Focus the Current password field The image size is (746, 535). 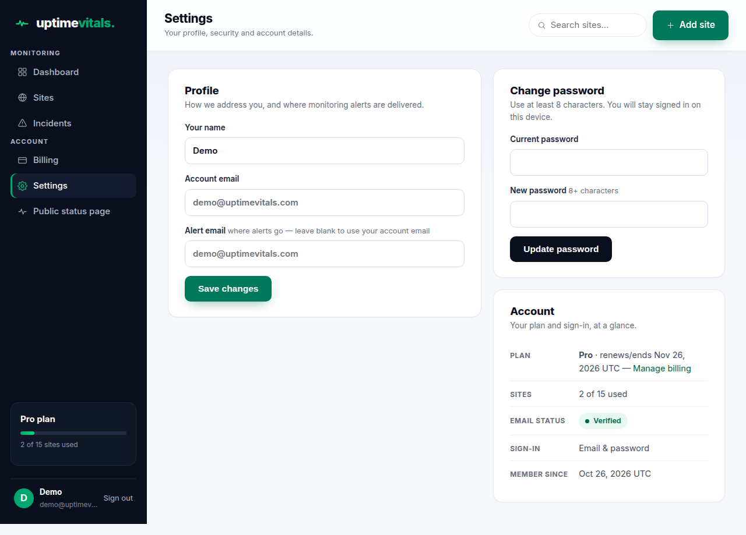point(609,162)
